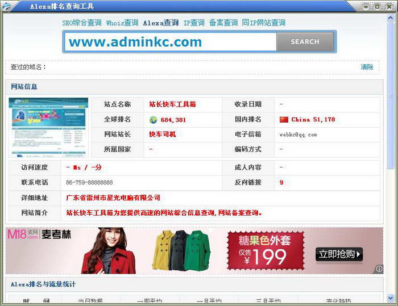Click the 全球排名 label
Image resolution: width=398 pixels, height=306 pixels.
click(x=117, y=119)
